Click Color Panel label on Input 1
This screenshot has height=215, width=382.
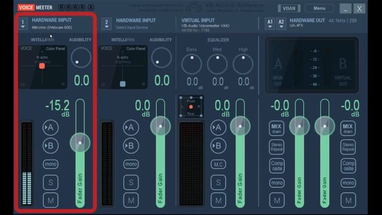56,48
